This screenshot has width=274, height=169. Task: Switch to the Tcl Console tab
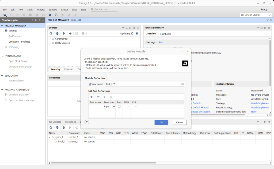coord(55,122)
